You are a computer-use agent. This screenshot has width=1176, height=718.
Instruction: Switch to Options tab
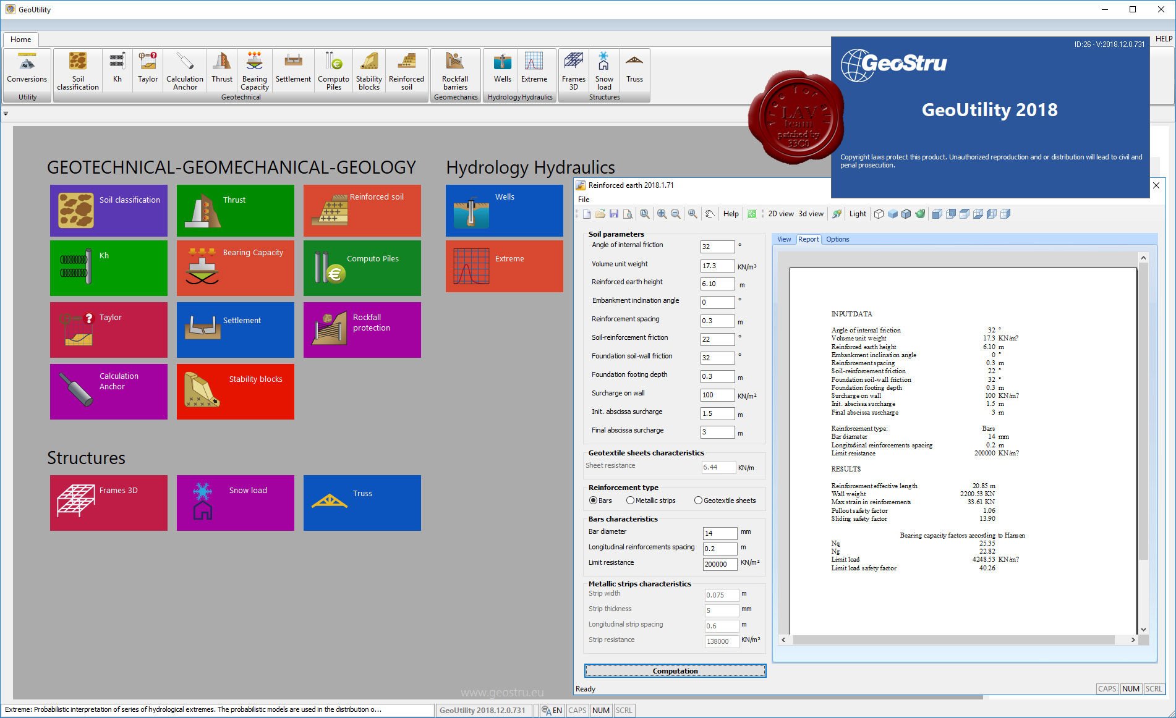click(x=838, y=239)
